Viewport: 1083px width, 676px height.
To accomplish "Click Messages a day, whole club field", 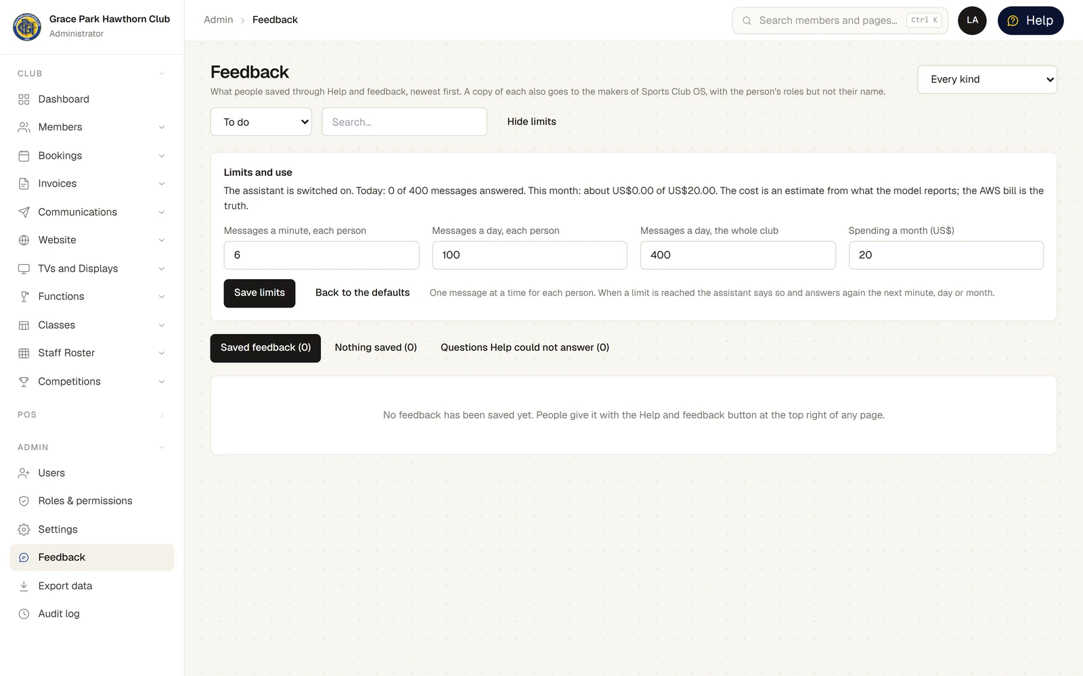I will pyautogui.click(x=738, y=256).
